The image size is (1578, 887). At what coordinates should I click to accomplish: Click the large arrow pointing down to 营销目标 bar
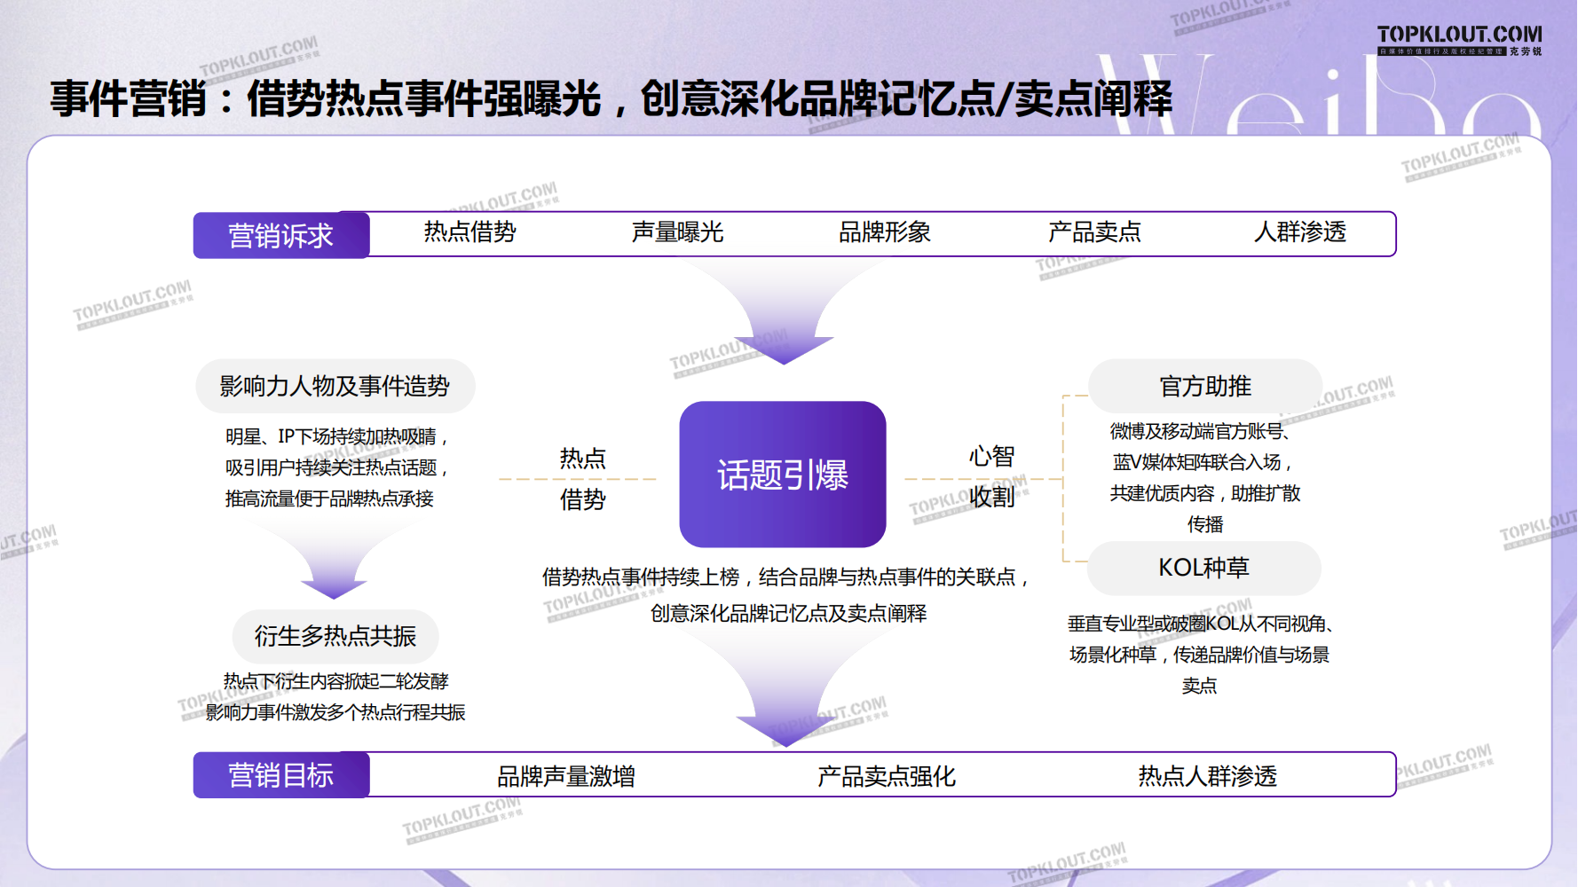pos(785,701)
